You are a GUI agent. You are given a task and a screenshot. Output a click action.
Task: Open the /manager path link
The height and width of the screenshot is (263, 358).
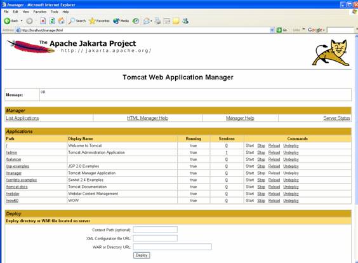(14, 173)
